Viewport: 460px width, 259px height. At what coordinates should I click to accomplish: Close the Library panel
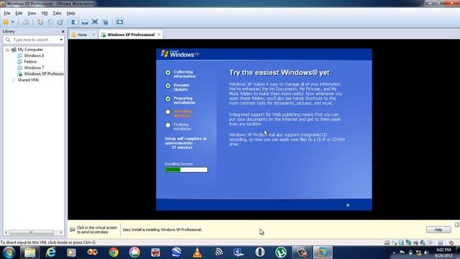tap(63, 32)
